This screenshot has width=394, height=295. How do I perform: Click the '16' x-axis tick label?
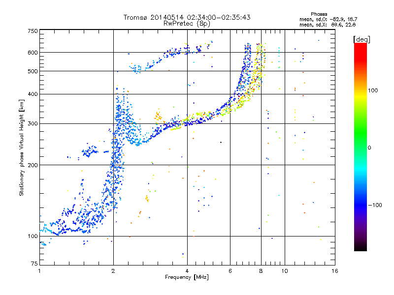pos(335,271)
